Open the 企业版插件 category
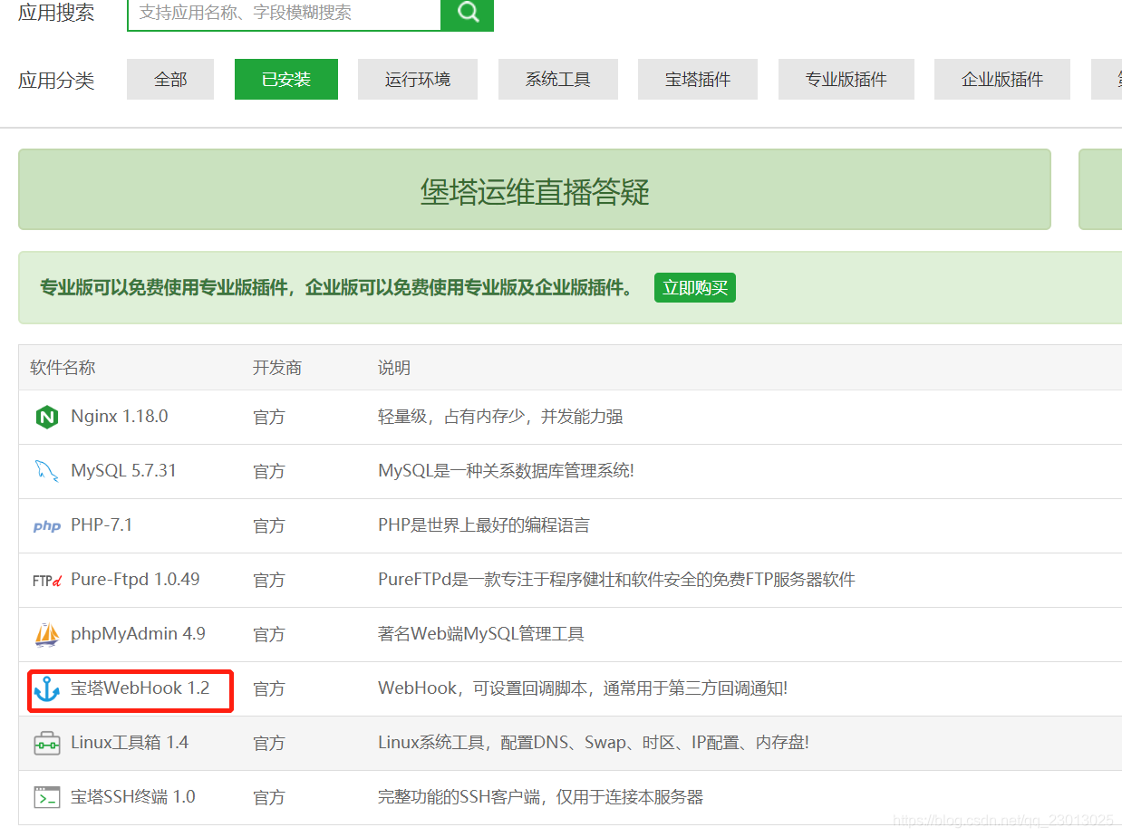Screen dimensions: 1122x837 [1002, 80]
